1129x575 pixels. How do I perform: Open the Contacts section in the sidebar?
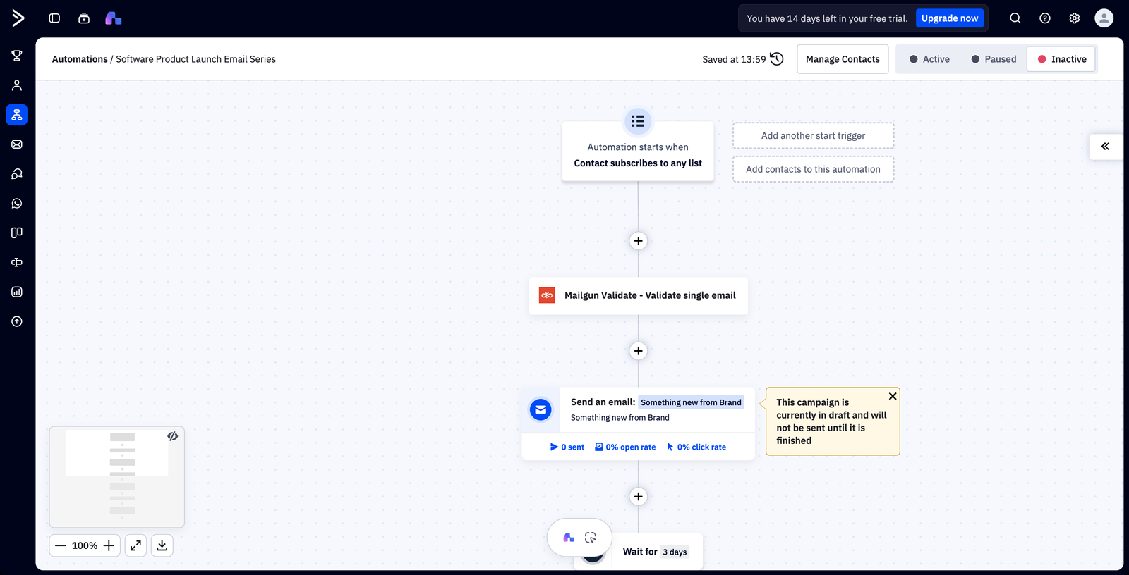[x=17, y=85]
